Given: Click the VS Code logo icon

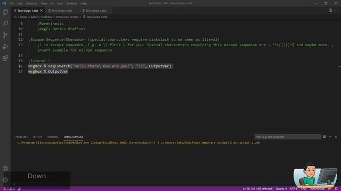Looking at the screenshot, I should pyautogui.click(x=4, y=3).
